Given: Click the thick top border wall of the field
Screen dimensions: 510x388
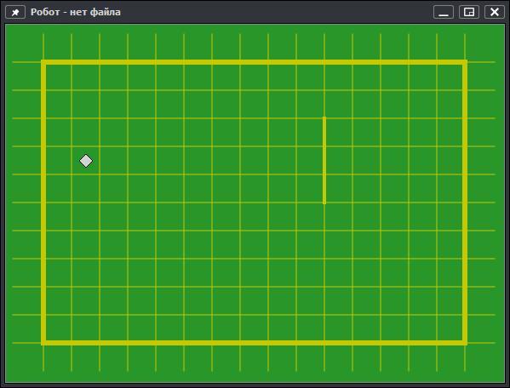Looking at the screenshot, I should point(254,62).
